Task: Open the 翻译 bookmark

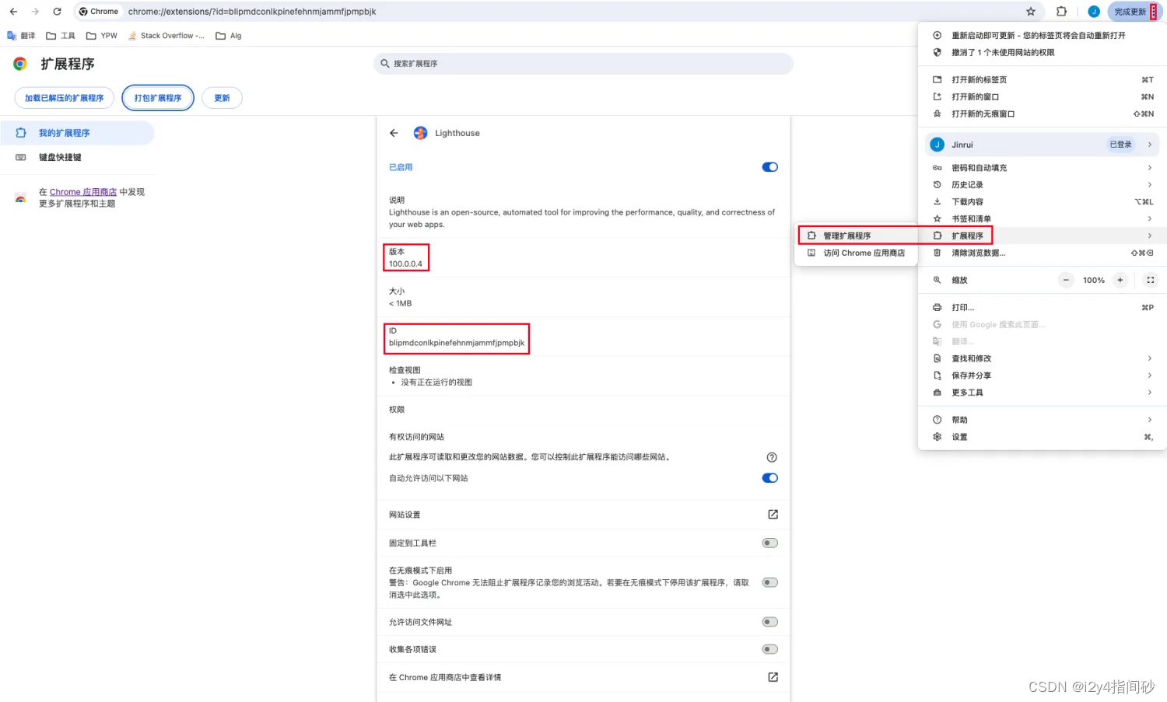Action: tap(21, 36)
